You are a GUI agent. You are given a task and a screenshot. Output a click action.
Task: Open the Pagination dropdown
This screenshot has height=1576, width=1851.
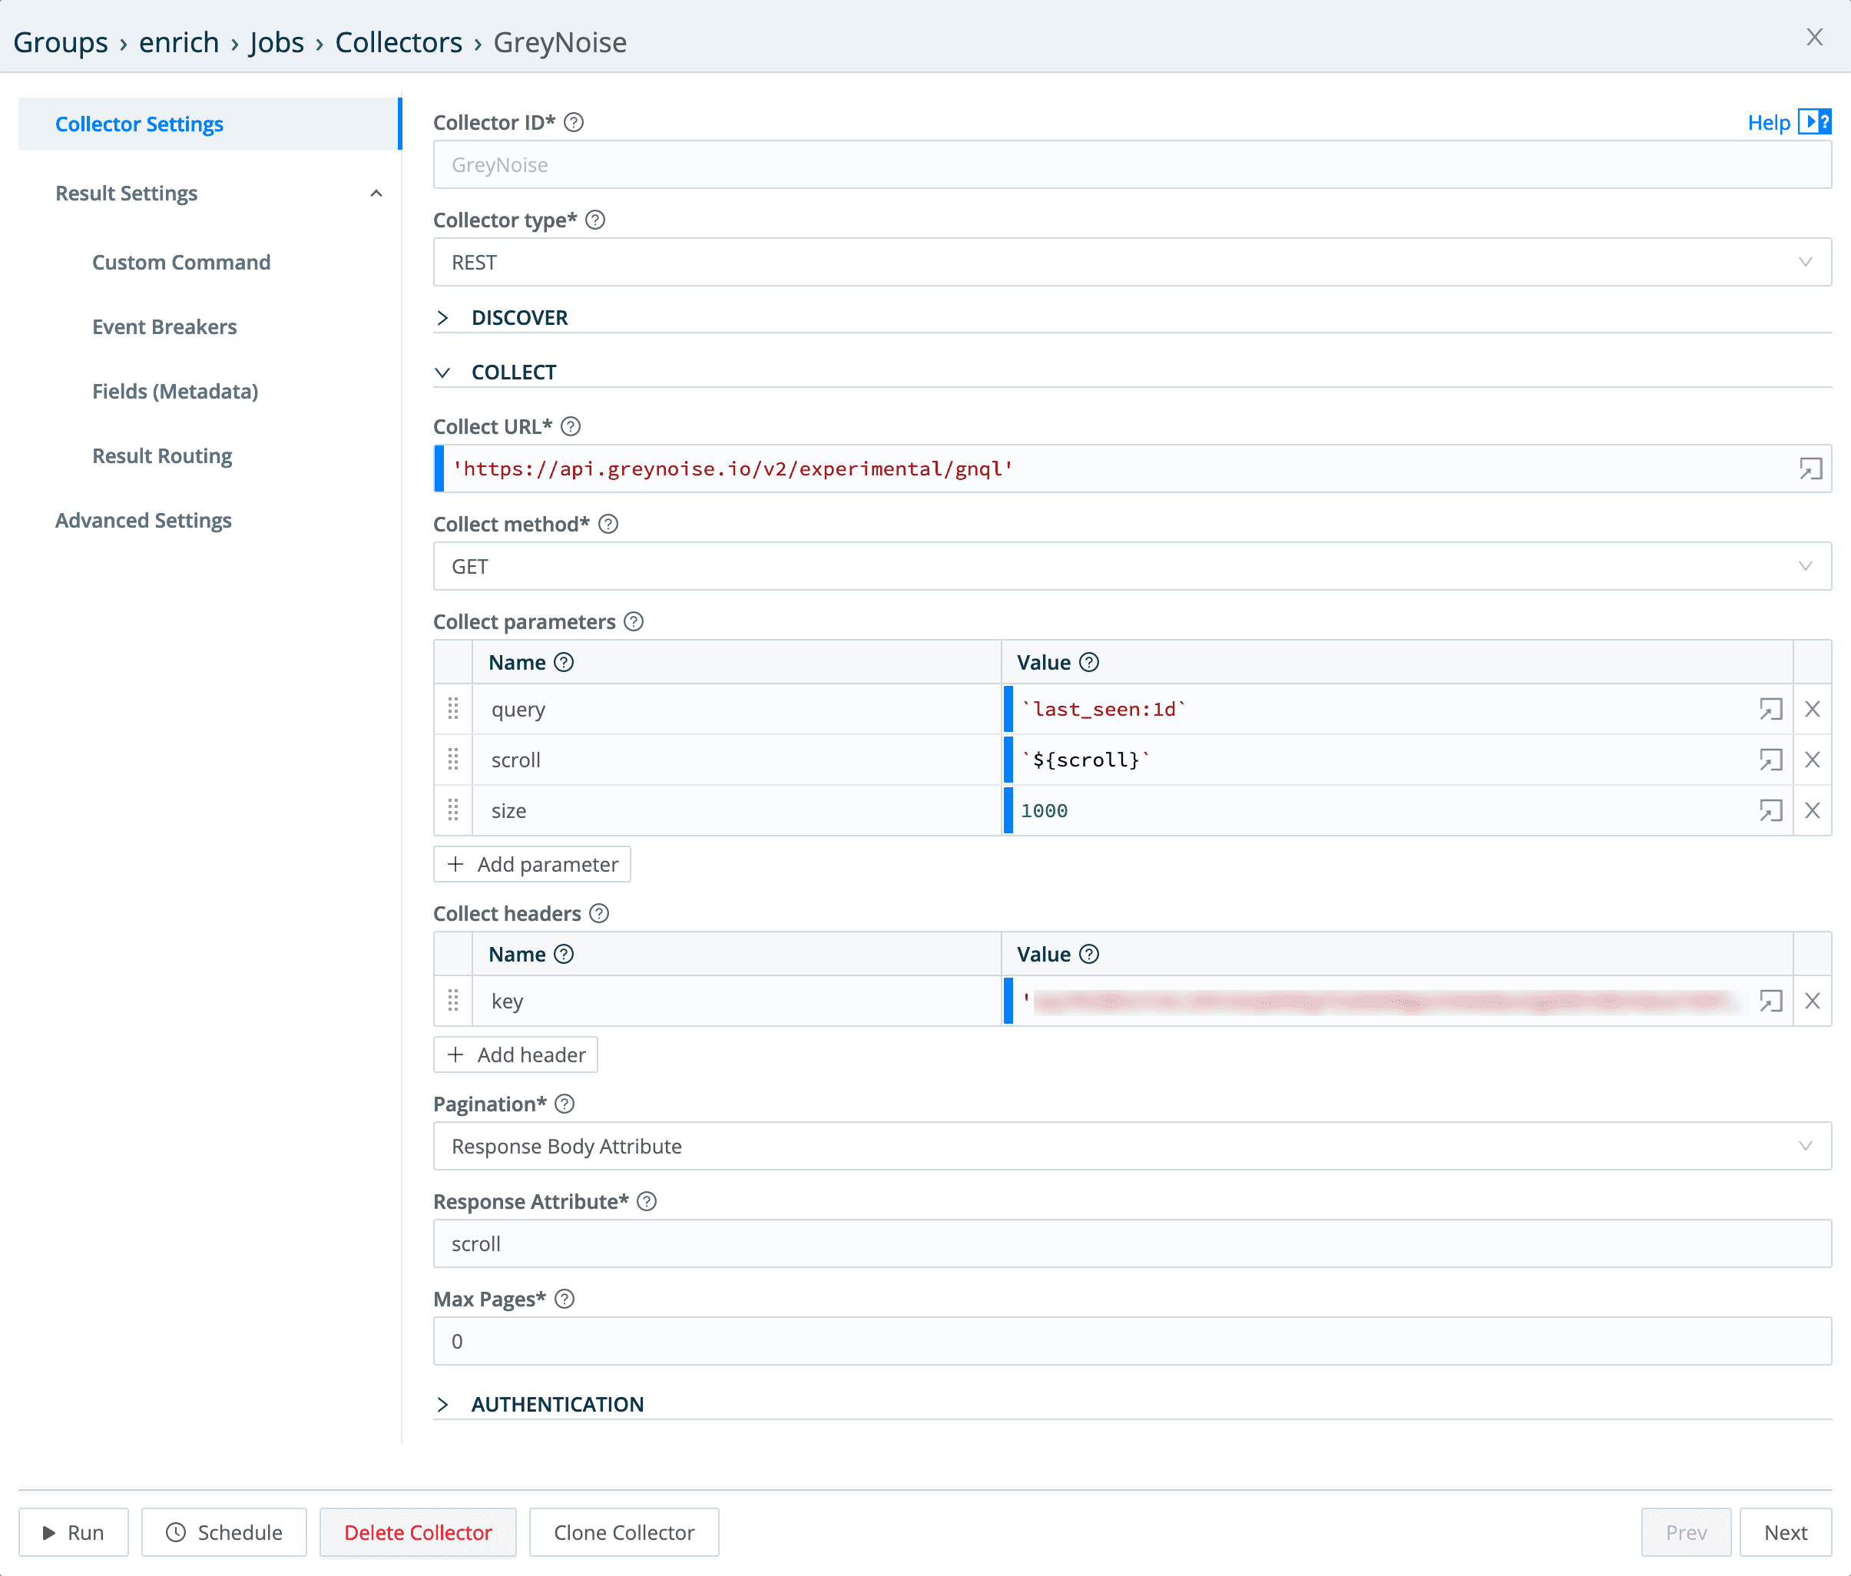1131,1146
